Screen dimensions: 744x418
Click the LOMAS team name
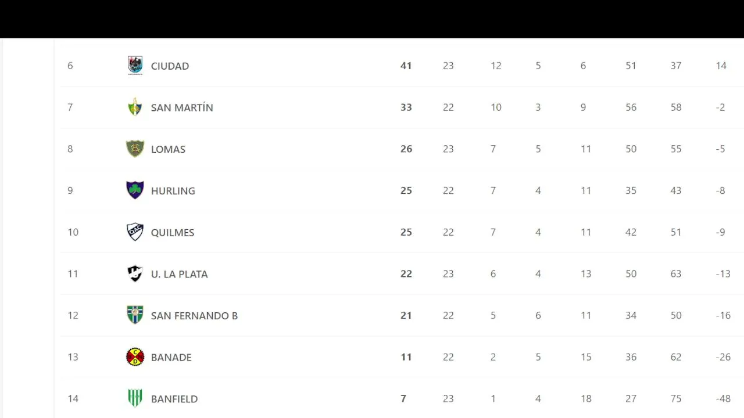(168, 149)
